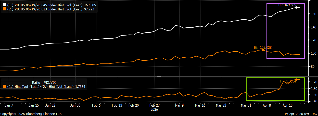Viewport: 318px width, 116px height.
Task: Click the white color swatch for series (1.)
Action: (x=4, y=5)
